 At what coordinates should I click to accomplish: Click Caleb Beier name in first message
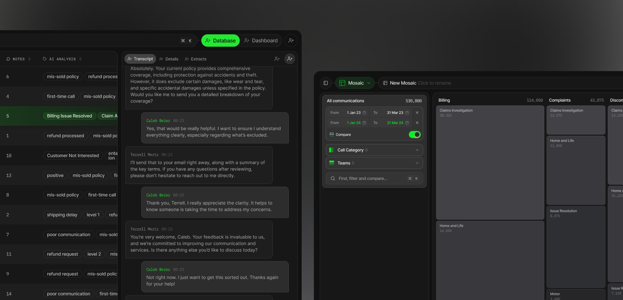coord(158,121)
